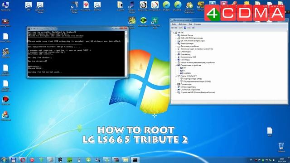Select Видеоадаптеры in device tree

point(187,43)
